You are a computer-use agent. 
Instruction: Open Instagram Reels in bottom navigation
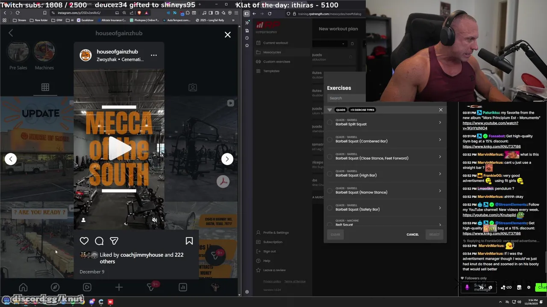click(87, 287)
